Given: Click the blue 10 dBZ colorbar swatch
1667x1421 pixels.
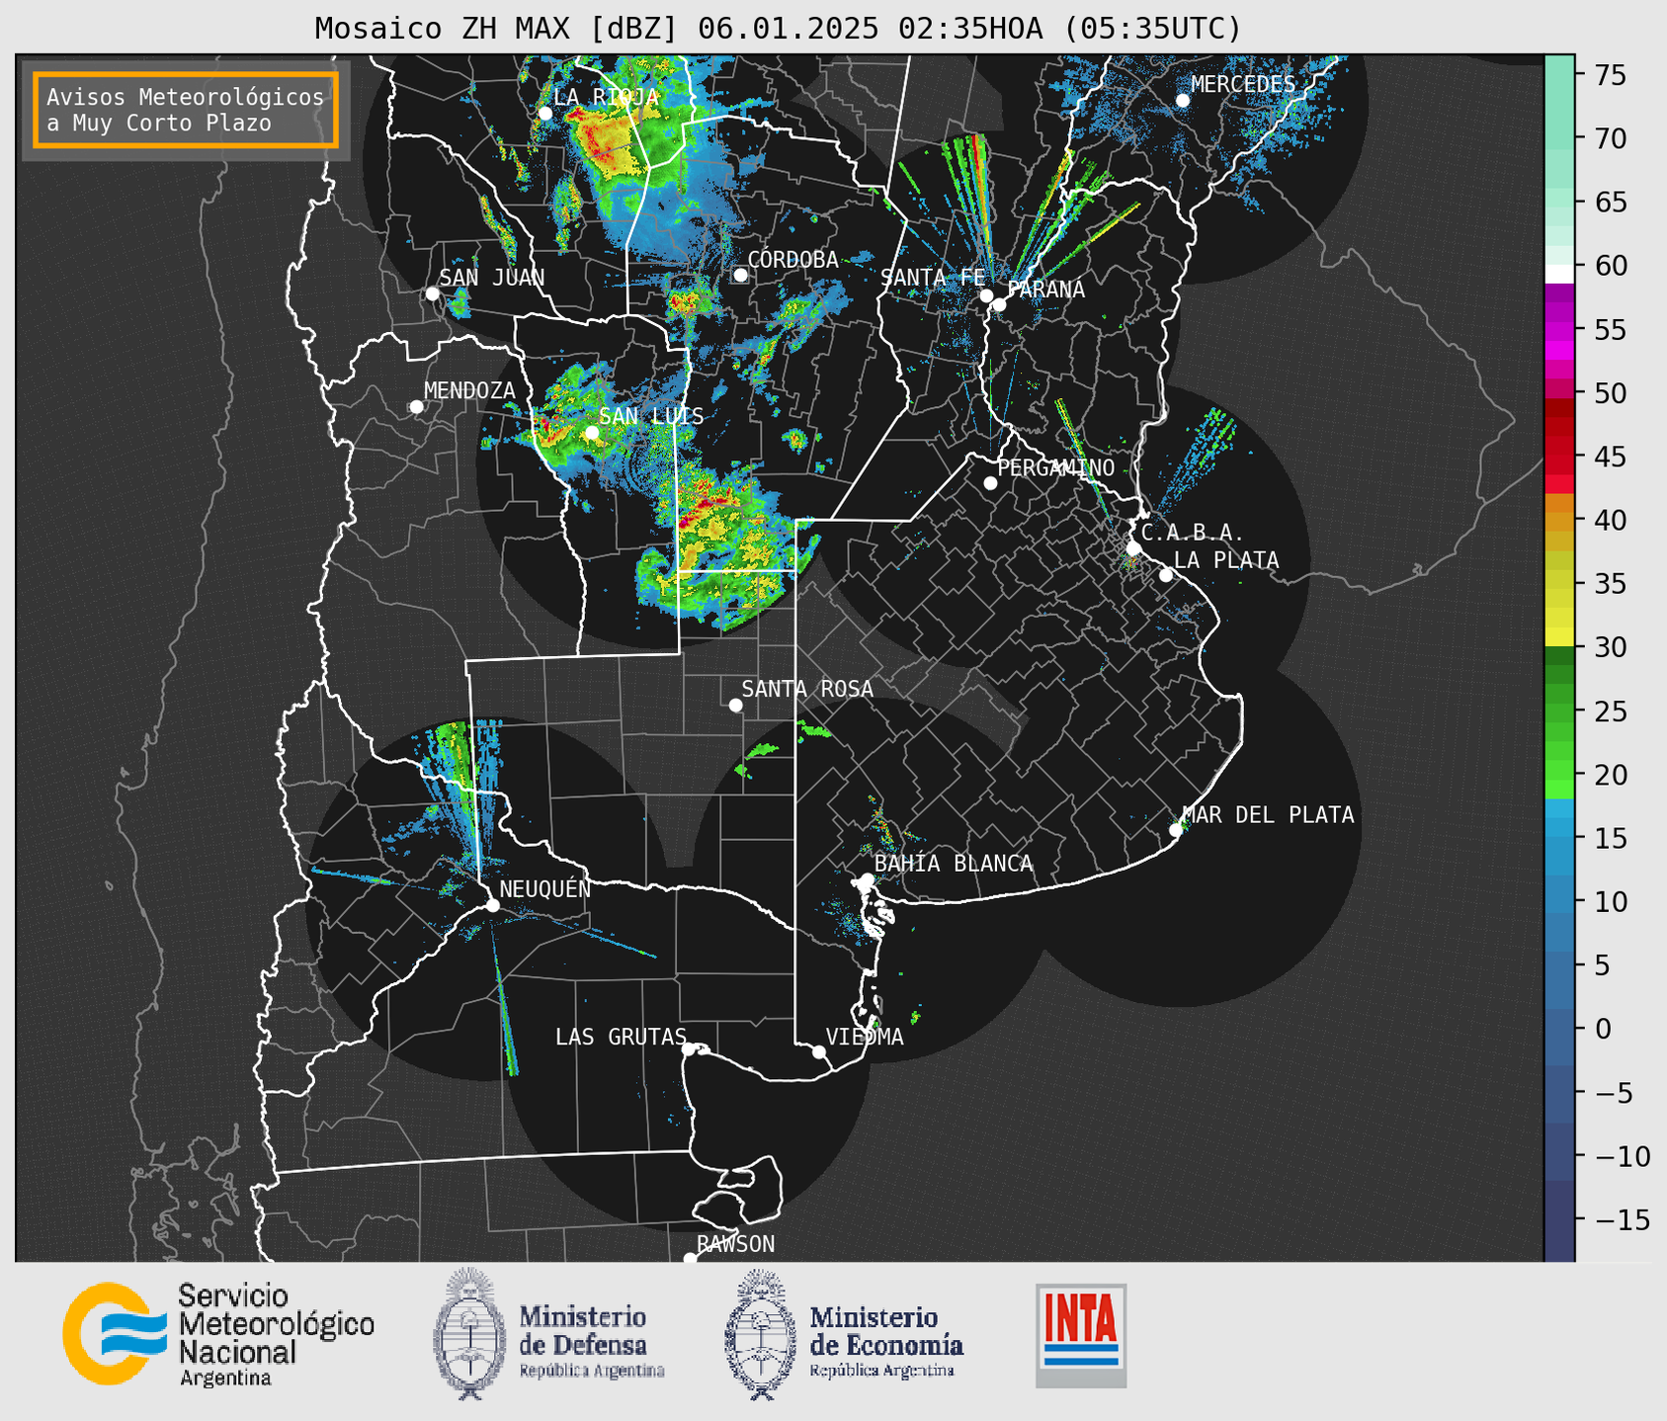Looking at the screenshot, I should tap(1559, 902).
